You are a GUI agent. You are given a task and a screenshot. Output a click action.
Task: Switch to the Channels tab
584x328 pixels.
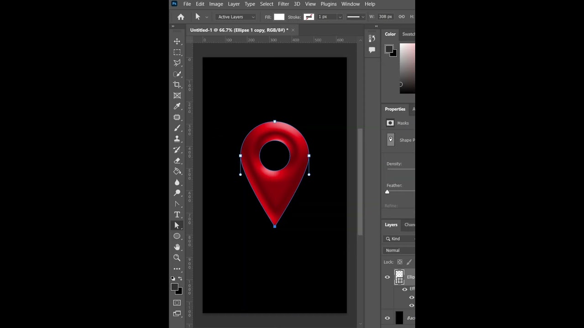click(x=409, y=225)
